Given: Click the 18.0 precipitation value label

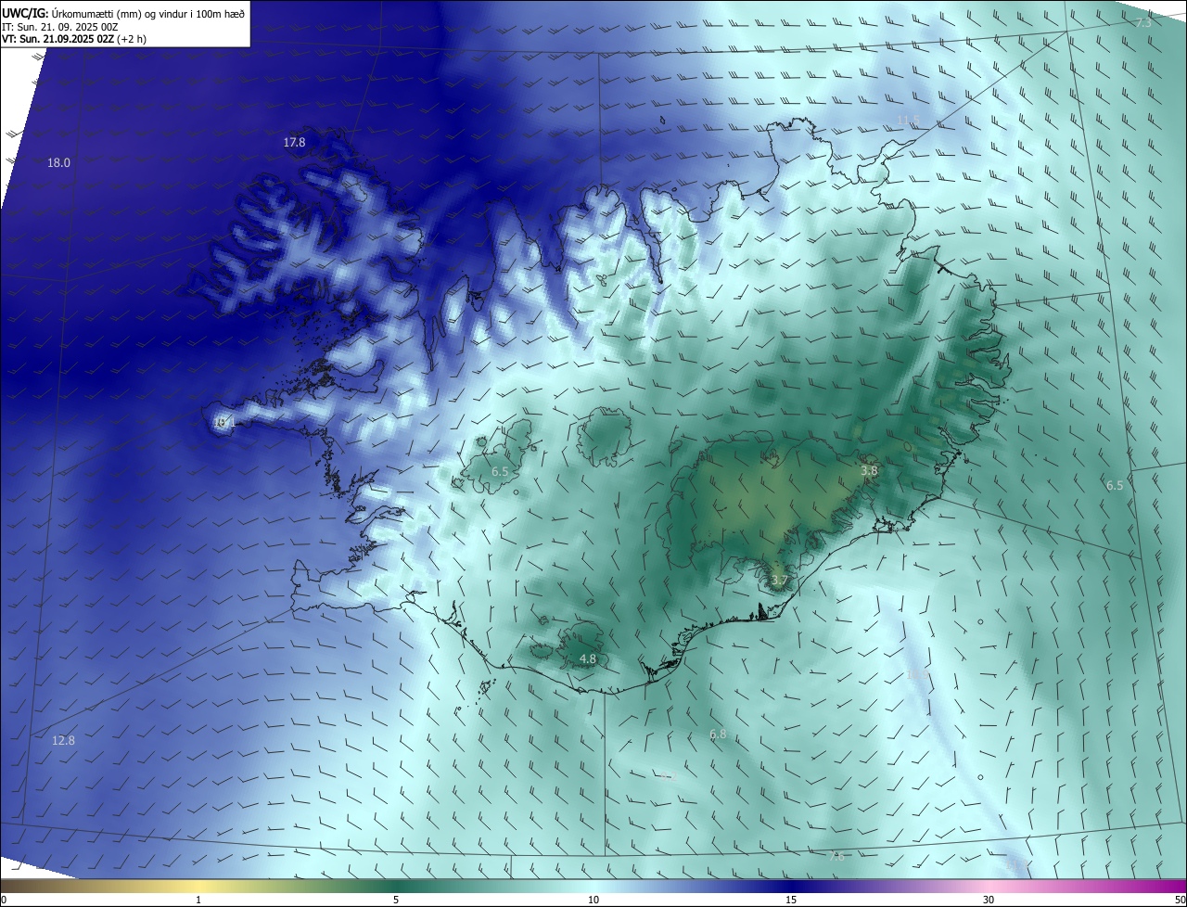Looking at the screenshot, I should 58,163.
